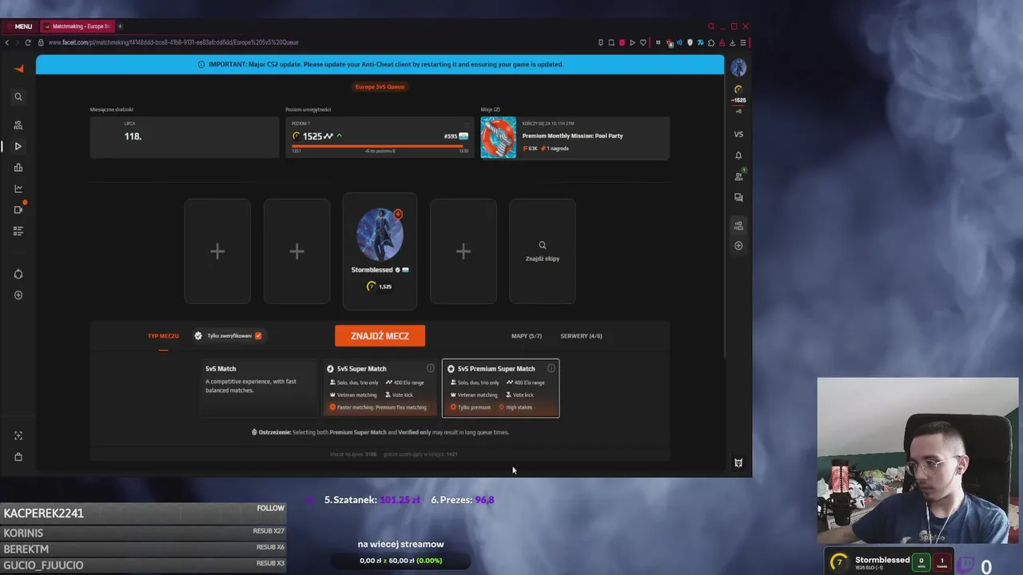
Task: Open the party panel icon in right bar
Action: coord(738,225)
